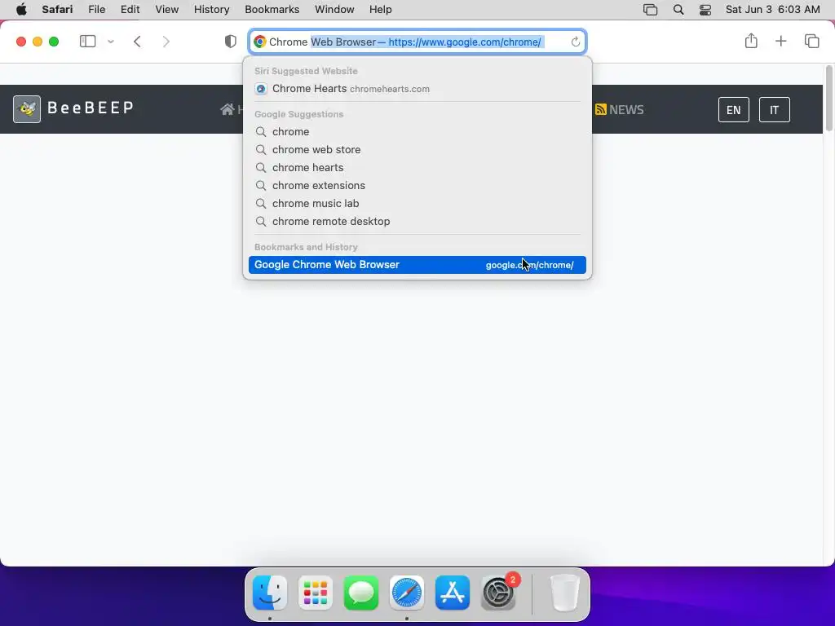Click the BeeBEEP bee logo
Image resolution: width=835 pixels, height=626 pixels.
click(x=27, y=109)
